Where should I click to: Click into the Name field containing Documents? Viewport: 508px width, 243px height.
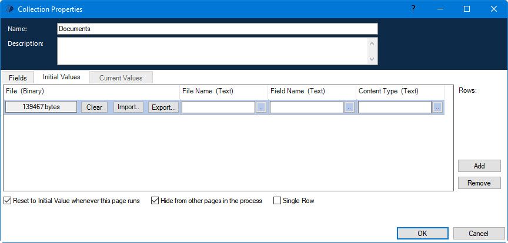(218, 29)
